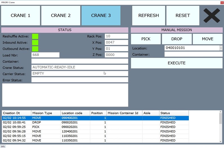
Task: Choose the PICK mission button
Action: pos(146,39)
